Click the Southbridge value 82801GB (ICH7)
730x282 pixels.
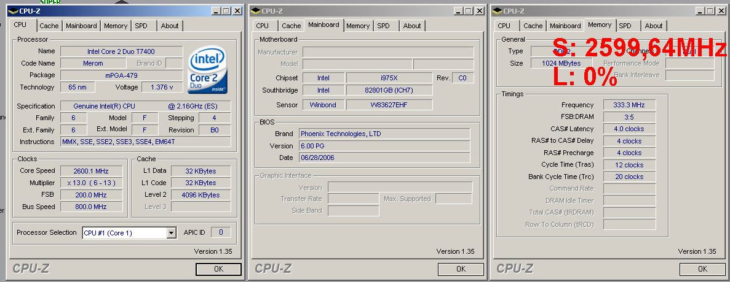tap(389, 91)
